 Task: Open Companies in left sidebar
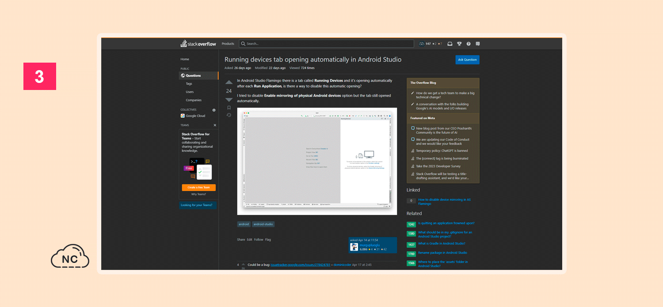click(x=194, y=100)
